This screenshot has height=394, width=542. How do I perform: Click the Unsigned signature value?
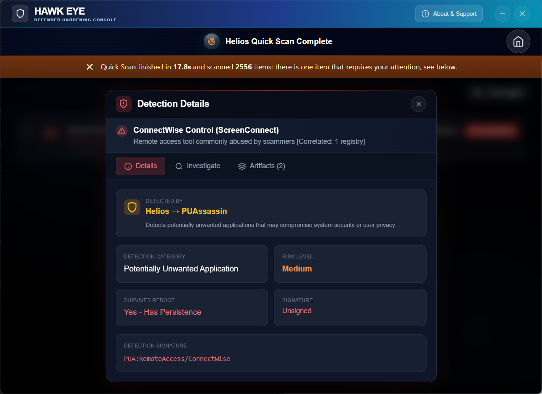pos(297,311)
